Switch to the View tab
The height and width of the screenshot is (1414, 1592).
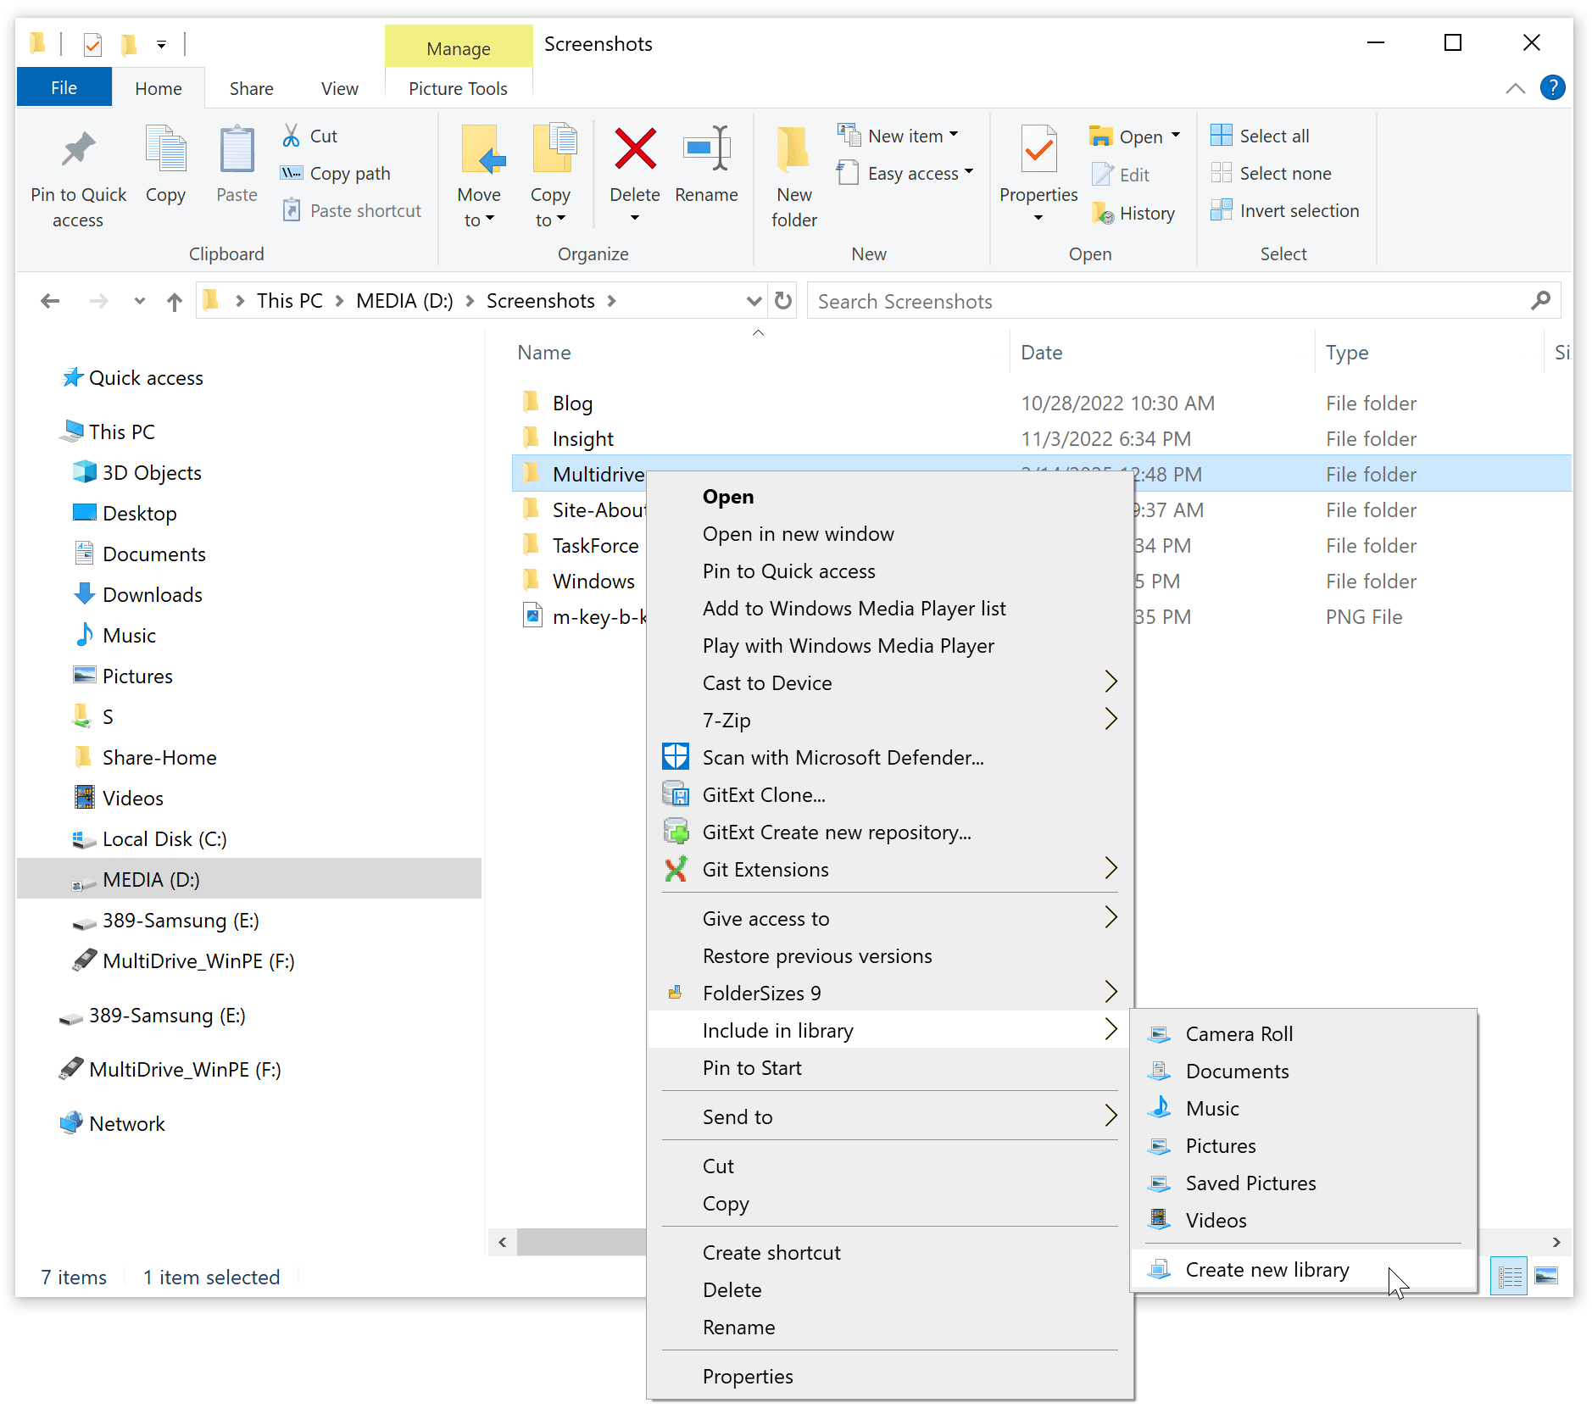click(x=339, y=88)
